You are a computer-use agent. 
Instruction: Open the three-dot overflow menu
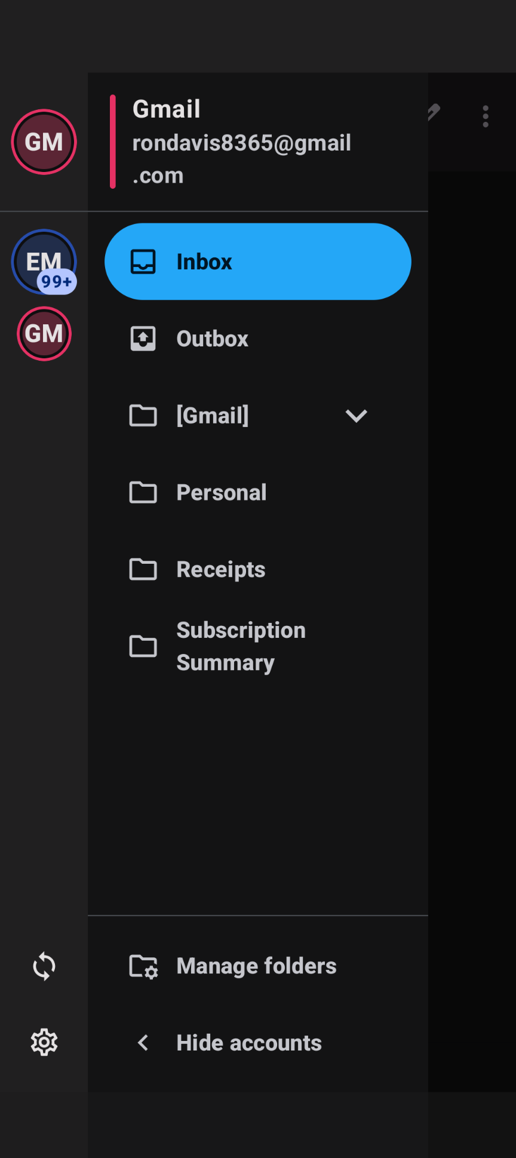click(x=486, y=116)
